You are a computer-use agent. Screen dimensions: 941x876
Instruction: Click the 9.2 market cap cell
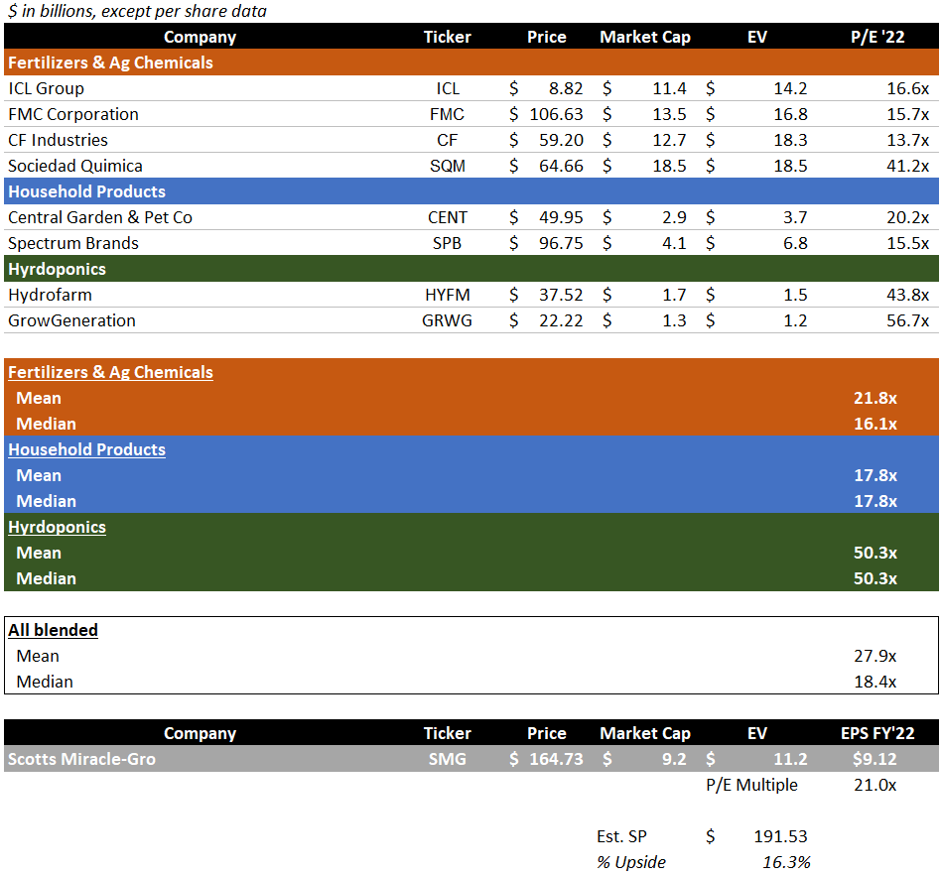[x=674, y=759]
